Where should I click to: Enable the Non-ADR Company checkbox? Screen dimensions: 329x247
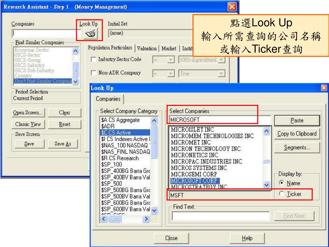(93, 73)
